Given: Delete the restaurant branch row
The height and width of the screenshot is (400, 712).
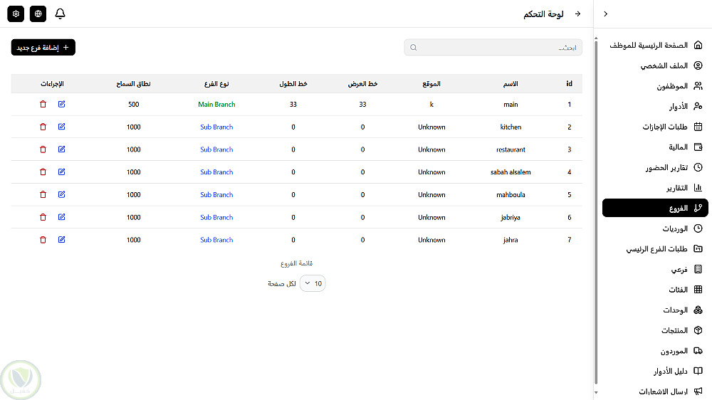Looking at the screenshot, I should (43, 149).
